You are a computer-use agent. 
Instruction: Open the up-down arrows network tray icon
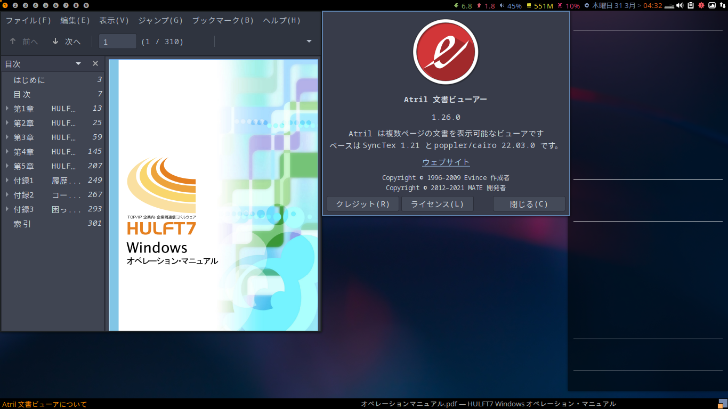coord(722,5)
